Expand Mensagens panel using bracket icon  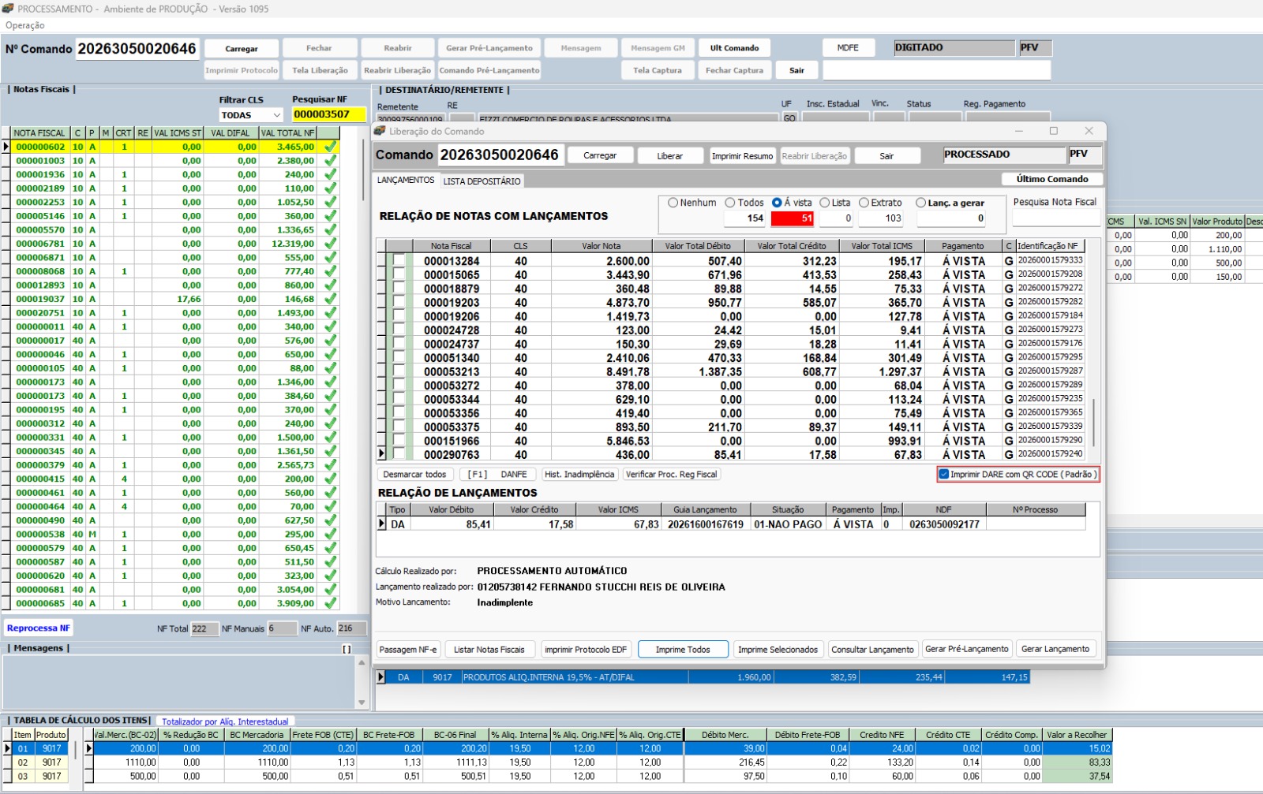pos(347,649)
